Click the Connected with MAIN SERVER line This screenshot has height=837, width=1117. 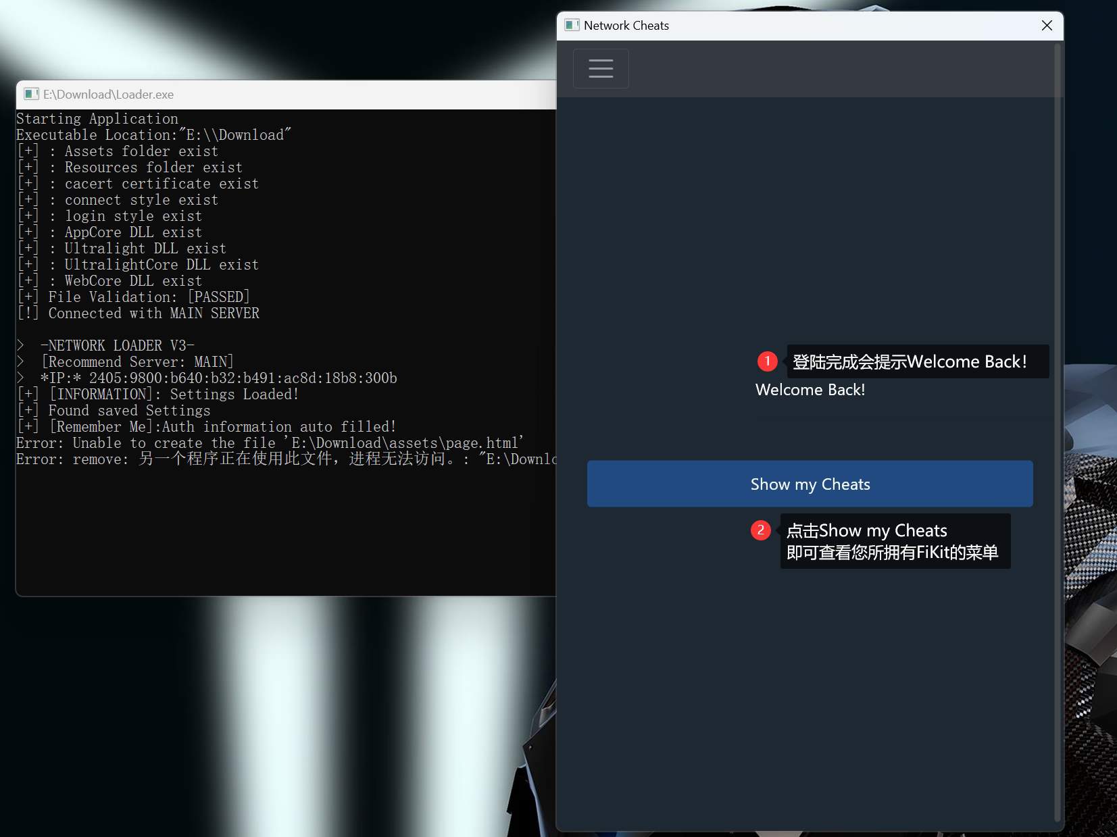tap(153, 313)
